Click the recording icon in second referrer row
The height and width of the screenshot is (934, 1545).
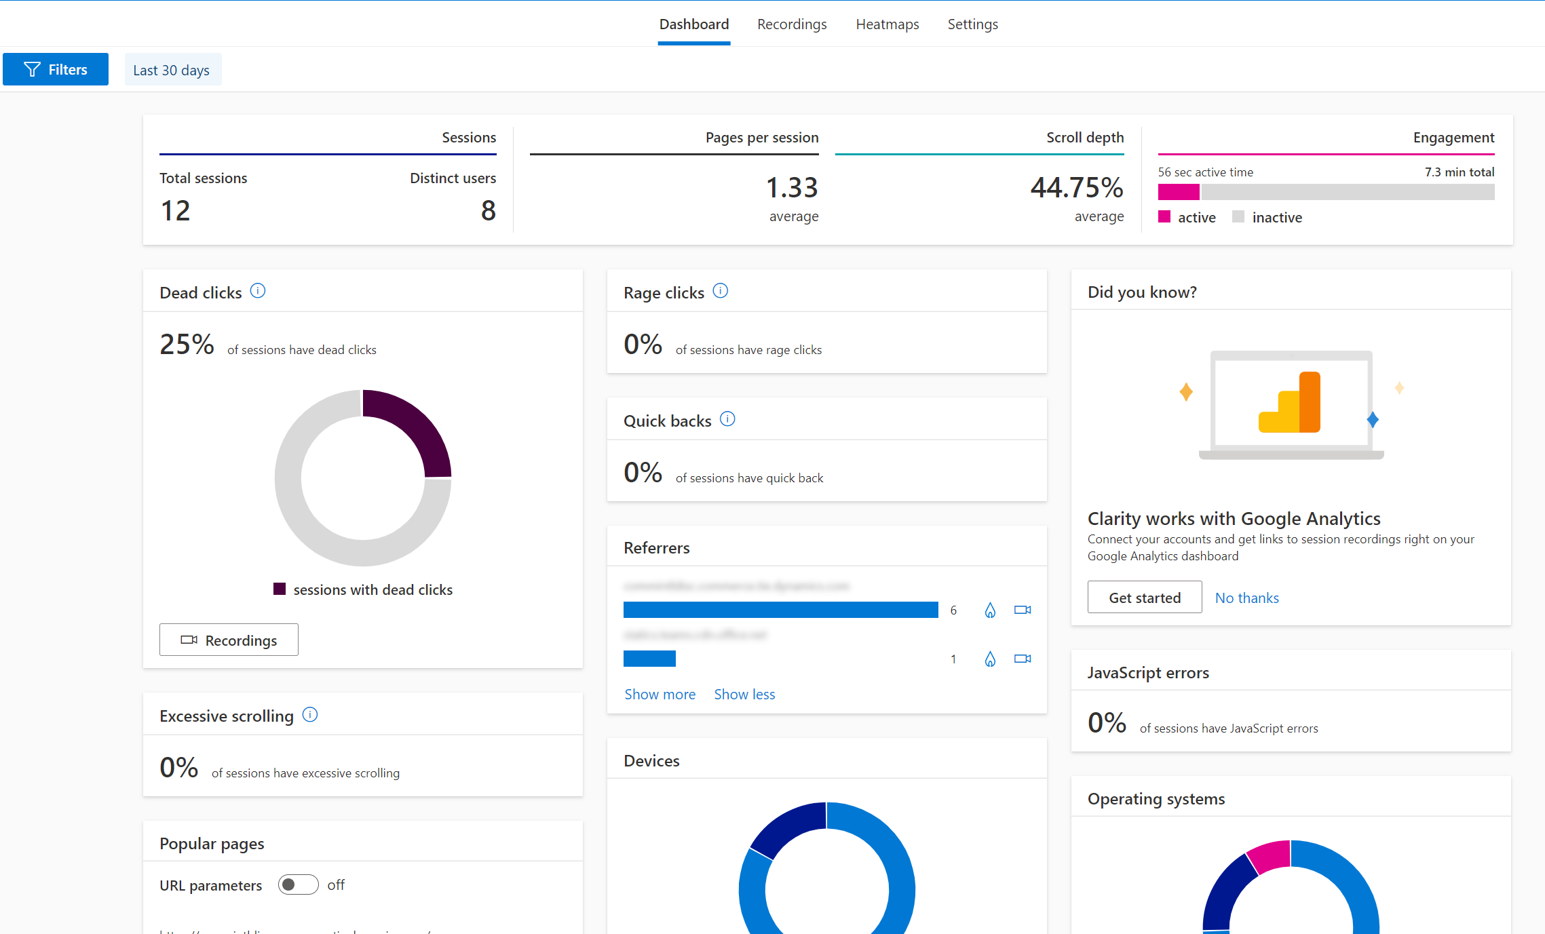tap(1022, 659)
